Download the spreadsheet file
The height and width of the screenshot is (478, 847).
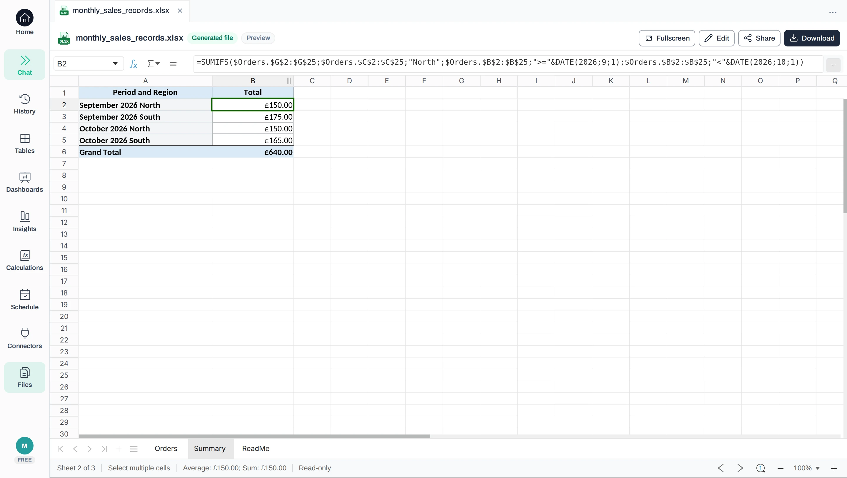[x=812, y=38]
